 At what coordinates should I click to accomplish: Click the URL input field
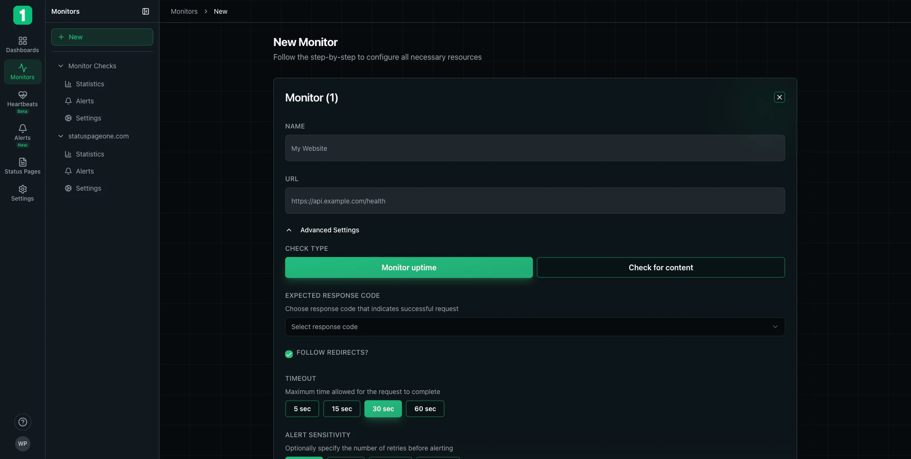coord(534,201)
